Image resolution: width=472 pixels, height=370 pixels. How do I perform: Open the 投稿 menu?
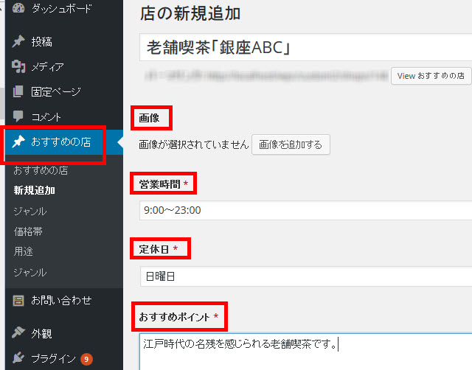point(42,41)
